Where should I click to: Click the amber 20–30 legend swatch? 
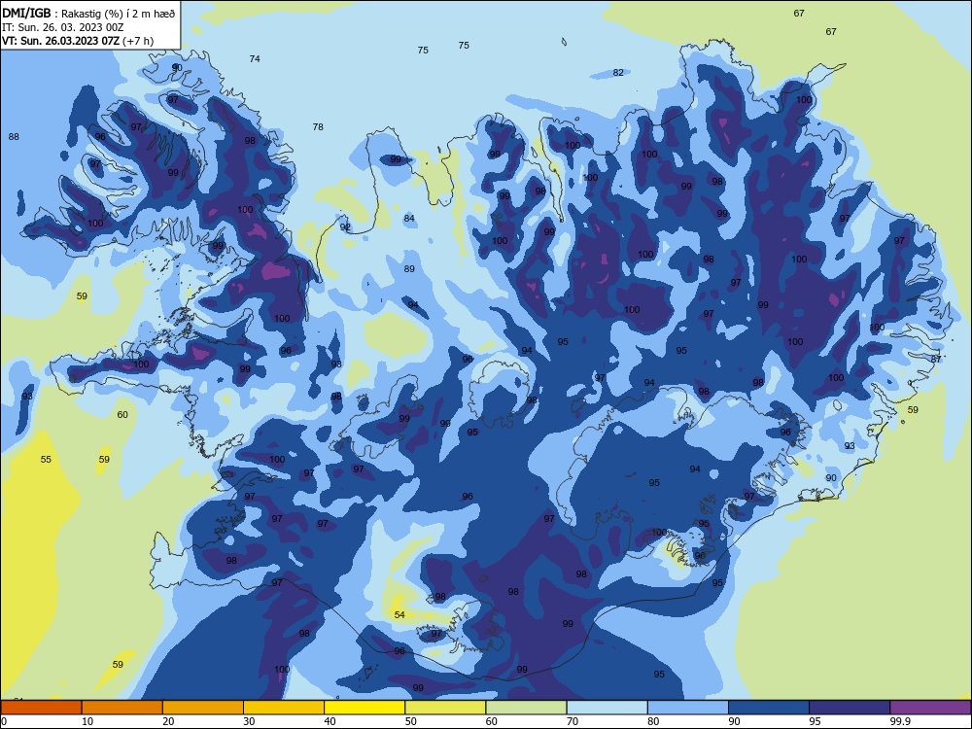coord(203,708)
